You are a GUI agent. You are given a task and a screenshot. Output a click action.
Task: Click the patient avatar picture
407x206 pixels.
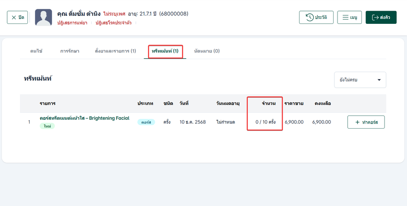click(43, 17)
